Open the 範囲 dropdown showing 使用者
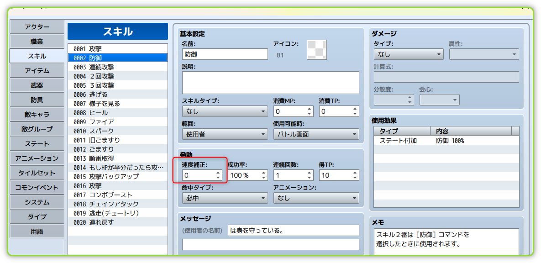This screenshot has width=541, height=263. coord(225,134)
